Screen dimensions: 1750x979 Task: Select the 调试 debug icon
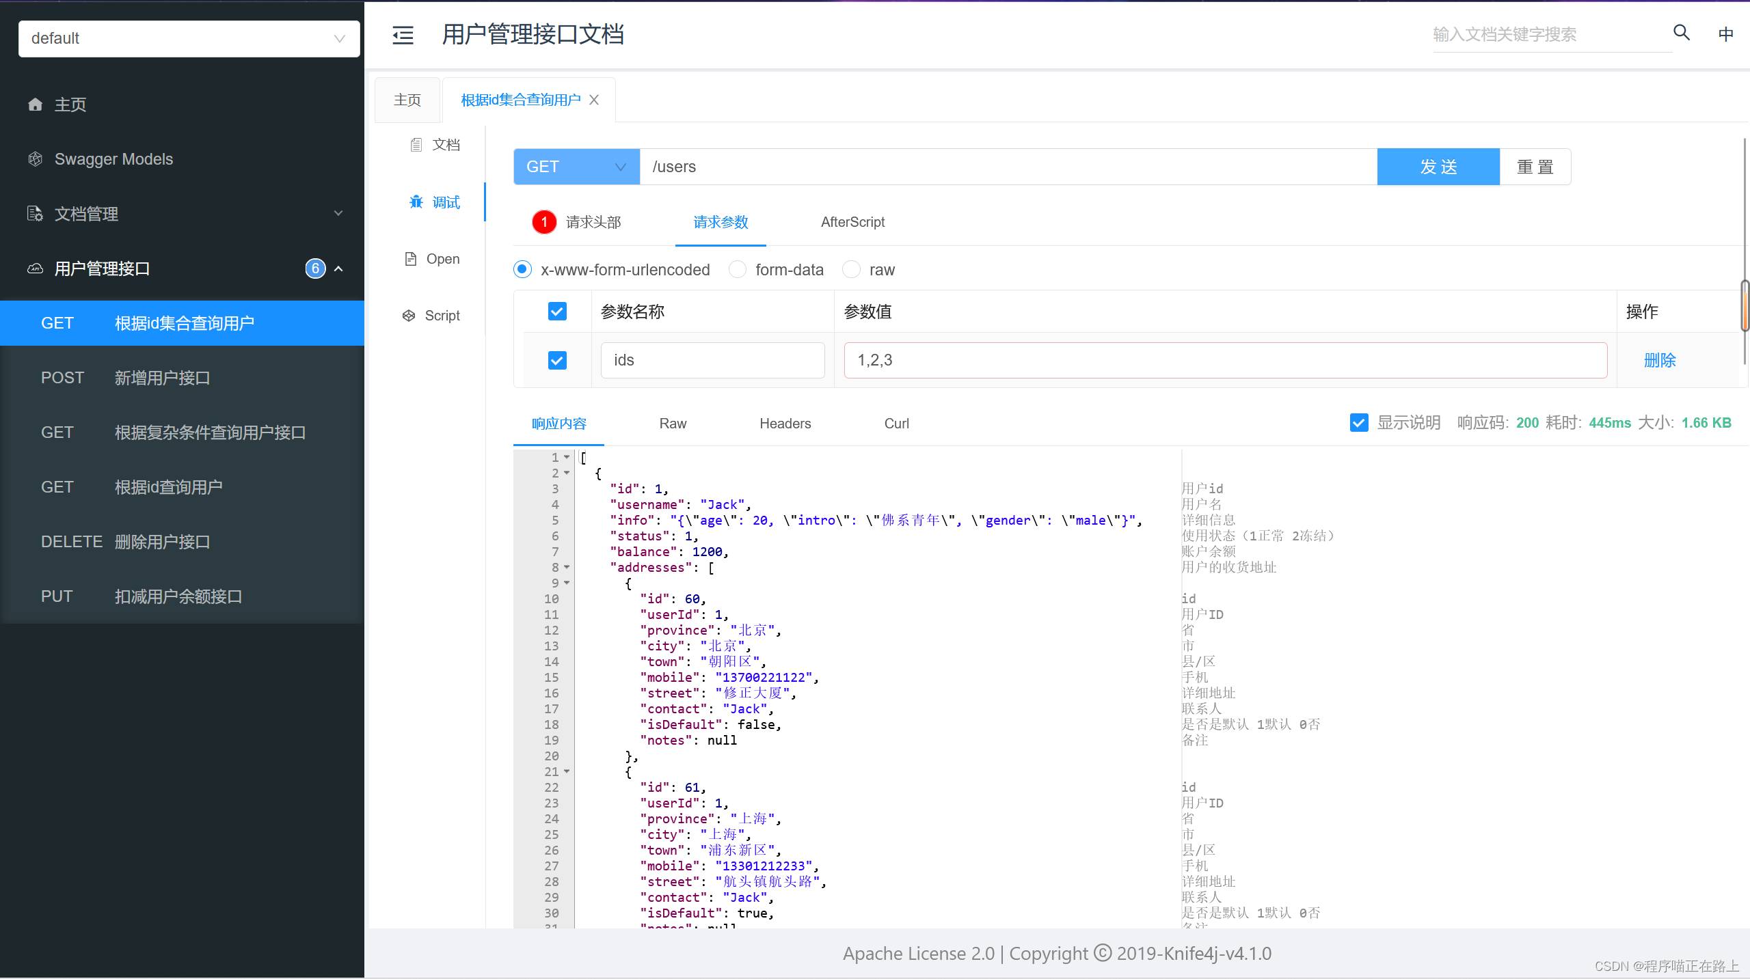[x=417, y=202]
